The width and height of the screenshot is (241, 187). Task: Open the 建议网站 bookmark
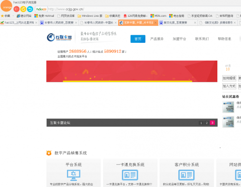[24, 16]
